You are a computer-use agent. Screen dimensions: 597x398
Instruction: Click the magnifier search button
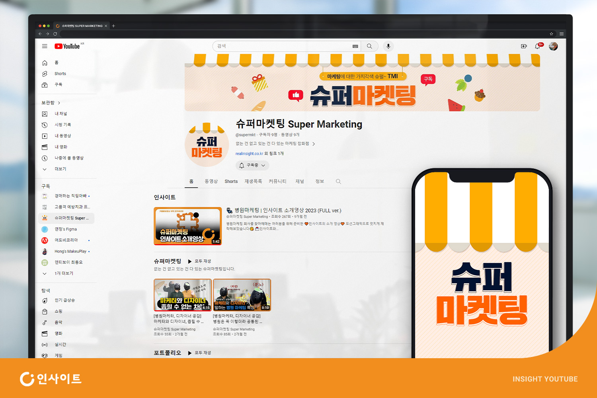click(x=369, y=46)
